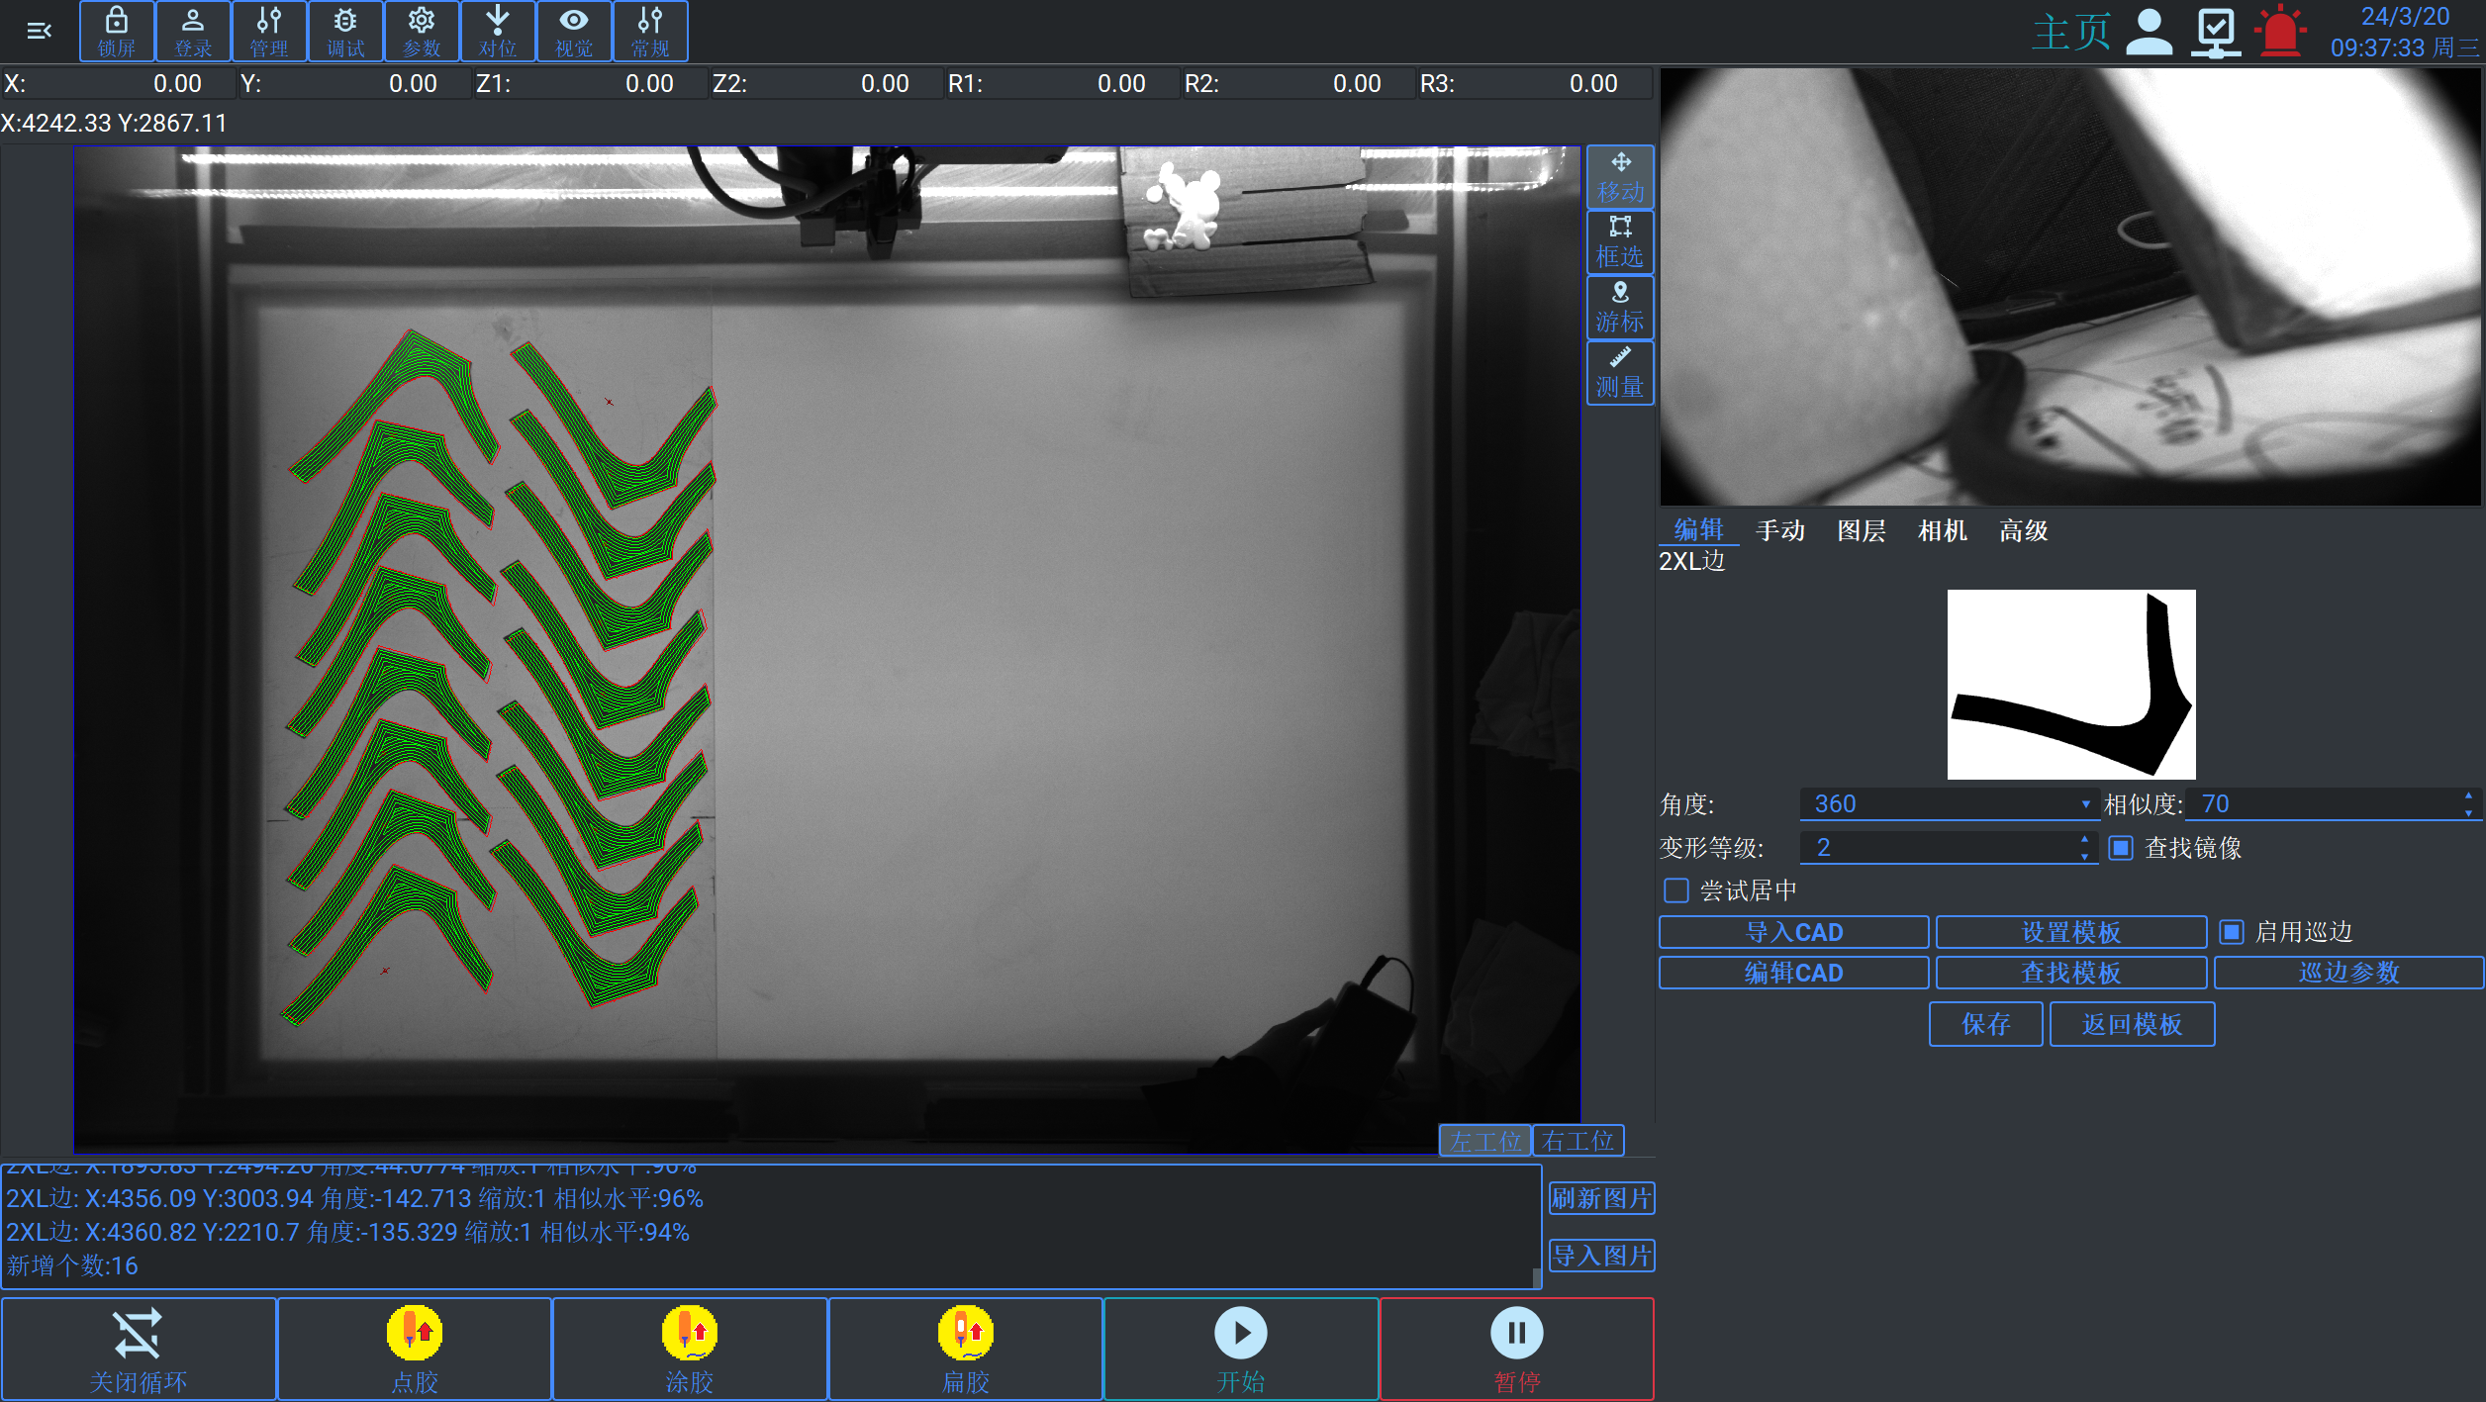Increase the 相似度 value with stepper arrow
Viewport: 2486px width, 1402px height.
(2468, 796)
